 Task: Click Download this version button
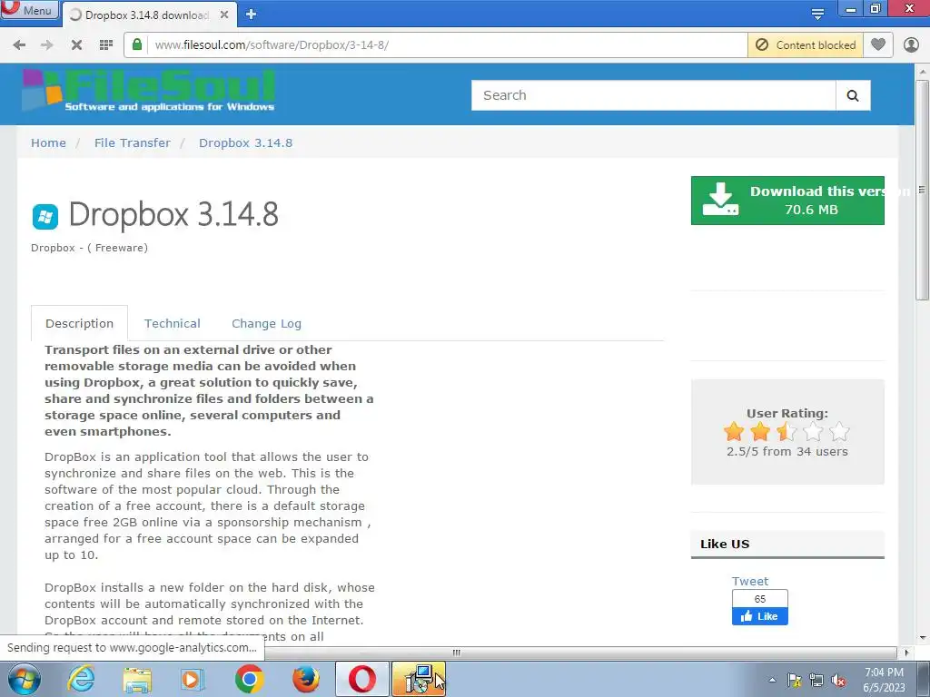tap(787, 201)
